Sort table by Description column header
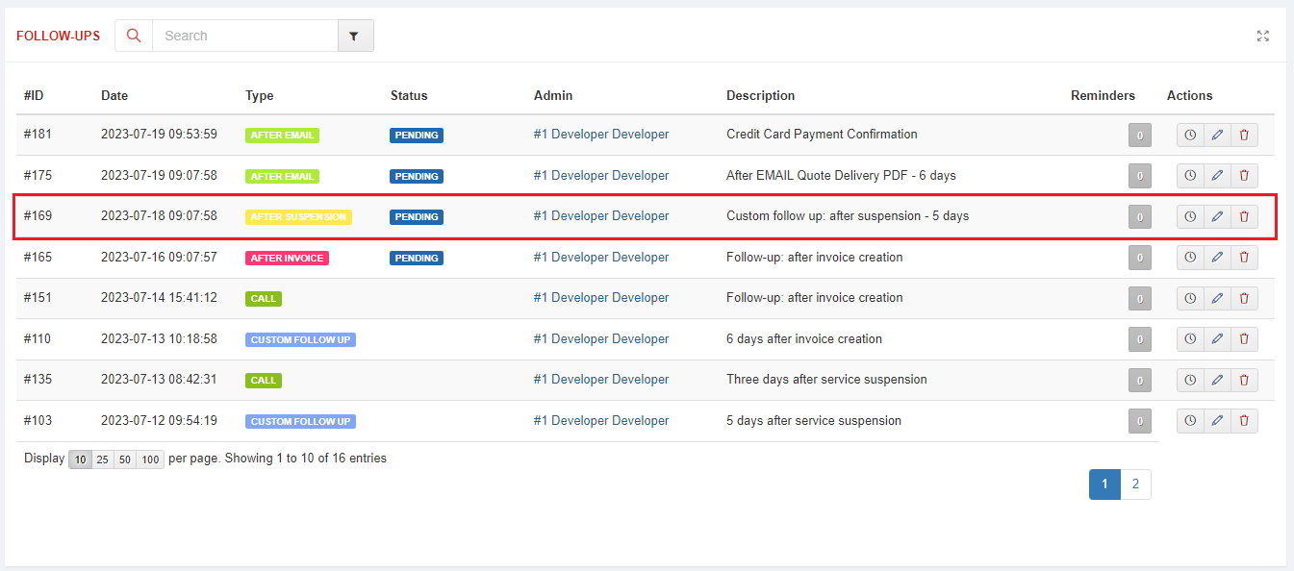Viewport: 1294px width, 571px height. point(761,95)
